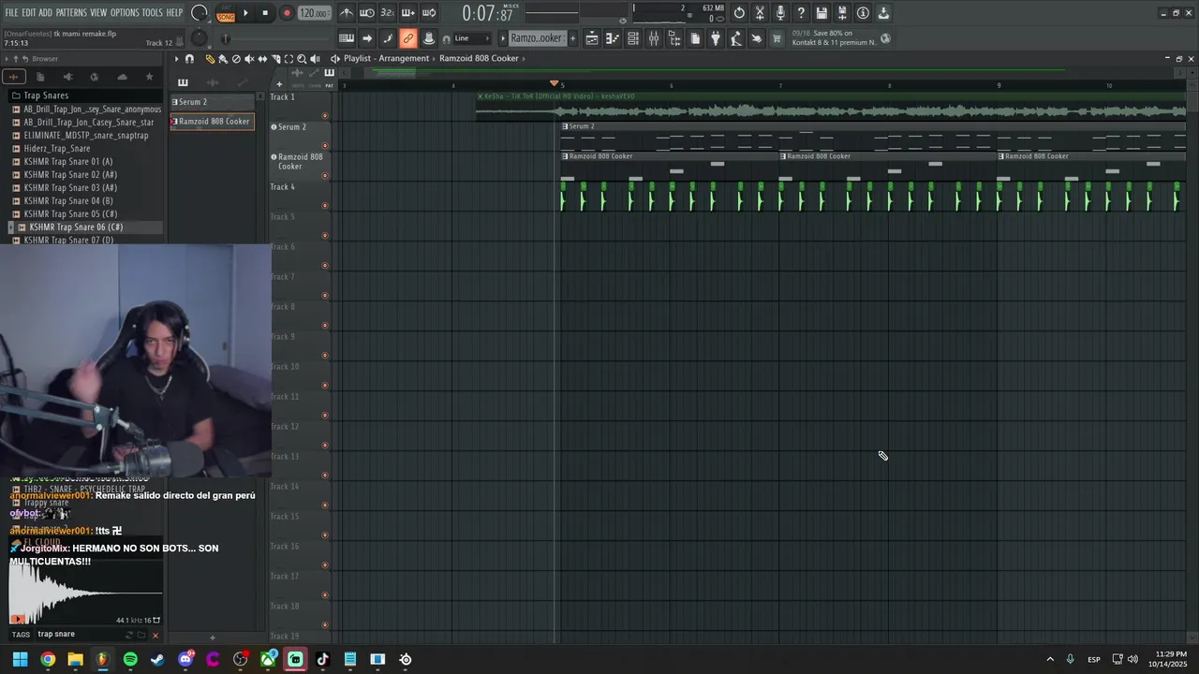
Task: Toggle overdub blend recording
Action: coord(407,13)
